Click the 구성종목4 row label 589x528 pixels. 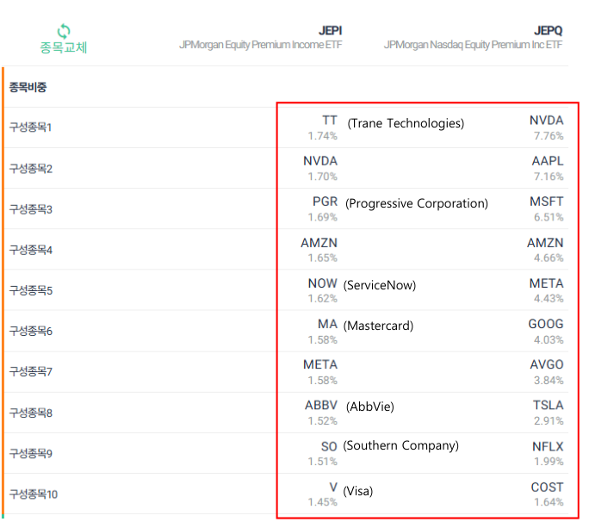[x=31, y=250]
